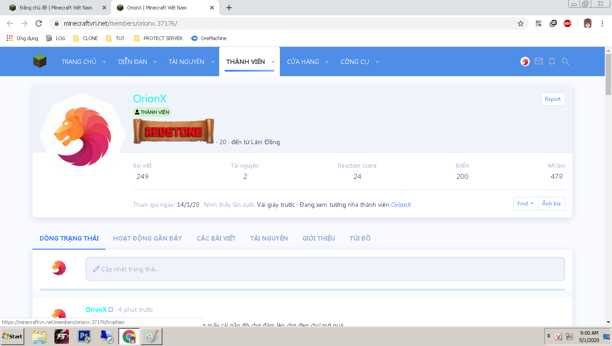
Task: Expand the DIỄN ĐÀN dropdown arrow
Action: (155, 62)
